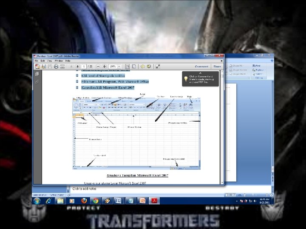Open the File menu in Adobe Reader

(x=36, y=61)
